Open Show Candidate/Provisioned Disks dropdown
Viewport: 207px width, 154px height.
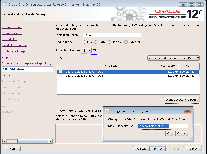pos(173,58)
